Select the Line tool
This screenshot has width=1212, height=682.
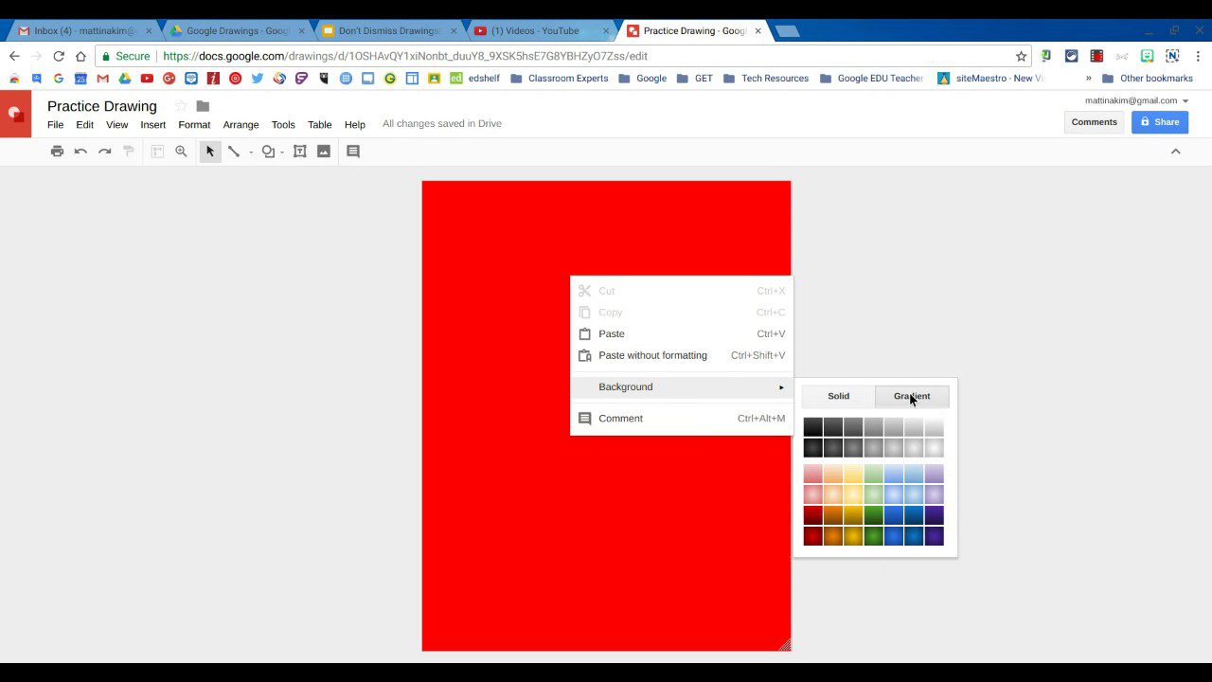click(x=234, y=152)
